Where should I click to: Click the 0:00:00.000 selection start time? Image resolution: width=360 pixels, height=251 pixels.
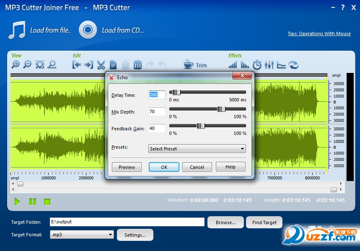coord(204,200)
